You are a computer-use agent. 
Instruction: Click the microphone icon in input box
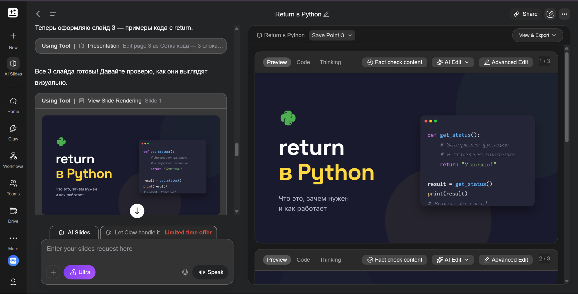point(185,272)
